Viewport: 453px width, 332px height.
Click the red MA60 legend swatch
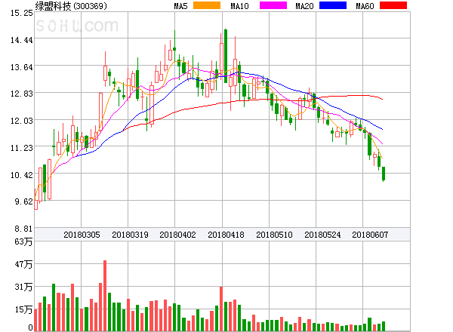point(393,5)
